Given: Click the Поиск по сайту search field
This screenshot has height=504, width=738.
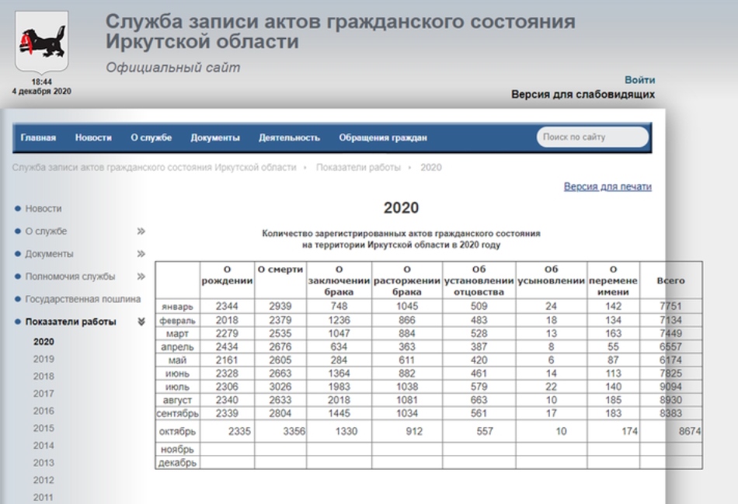Looking at the screenshot, I should [593, 137].
